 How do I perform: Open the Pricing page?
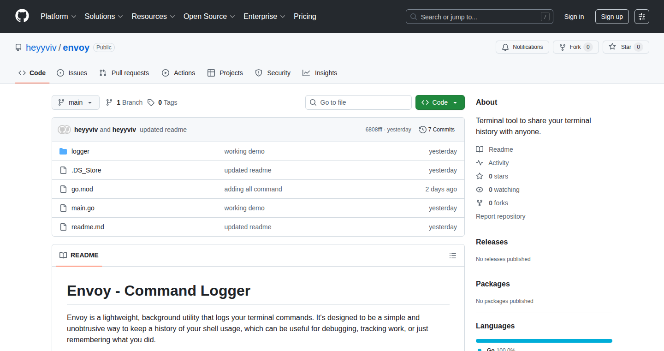point(305,17)
